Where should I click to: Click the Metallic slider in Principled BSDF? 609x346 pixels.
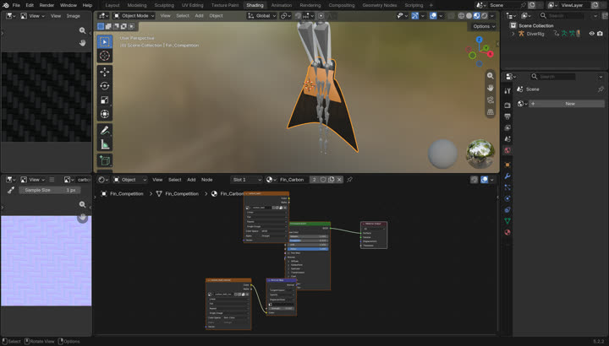[x=309, y=236]
